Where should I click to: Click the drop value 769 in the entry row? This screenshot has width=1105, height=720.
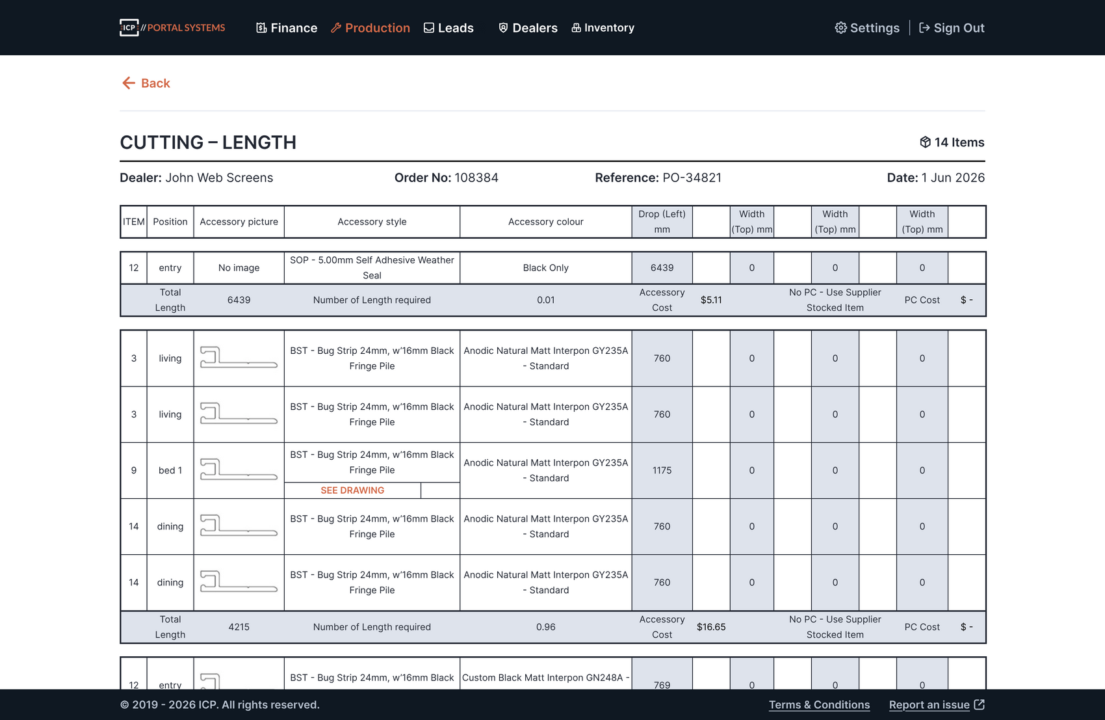[x=662, y=685]
